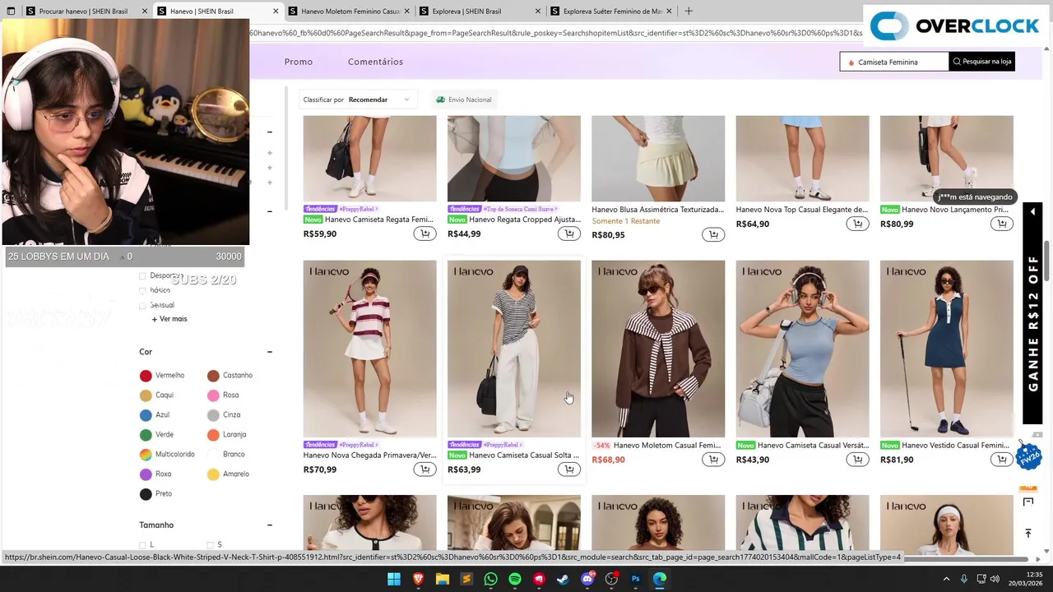Click the FW26 floating promo badge
The image size is (1053, 592).
(1028, 455)
